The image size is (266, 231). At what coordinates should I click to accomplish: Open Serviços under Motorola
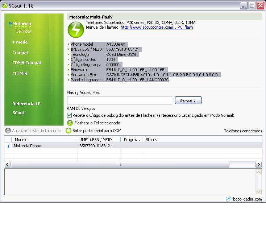(24, 31)
